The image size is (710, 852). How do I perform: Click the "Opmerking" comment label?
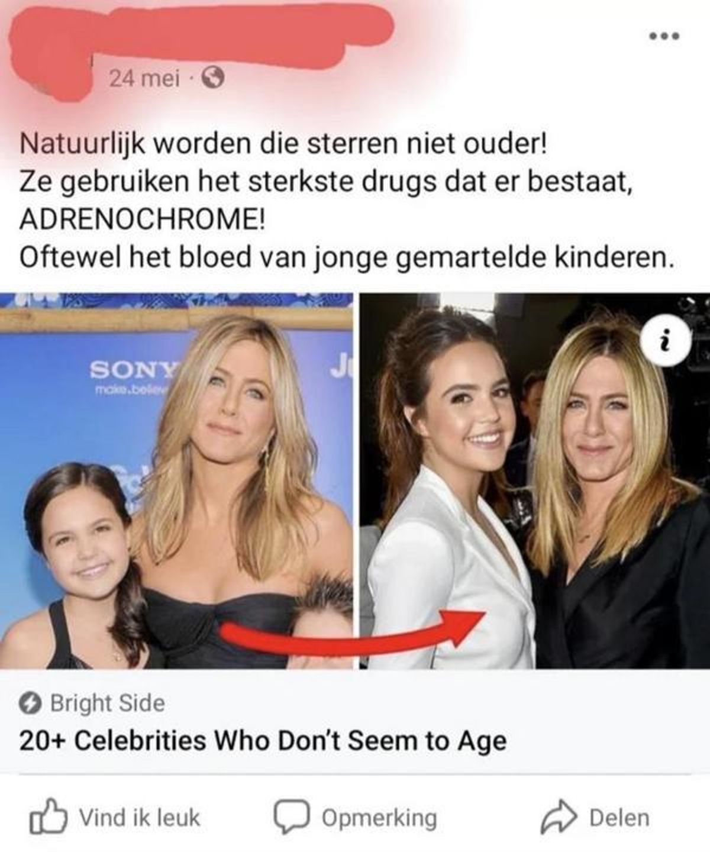point(380,819)
